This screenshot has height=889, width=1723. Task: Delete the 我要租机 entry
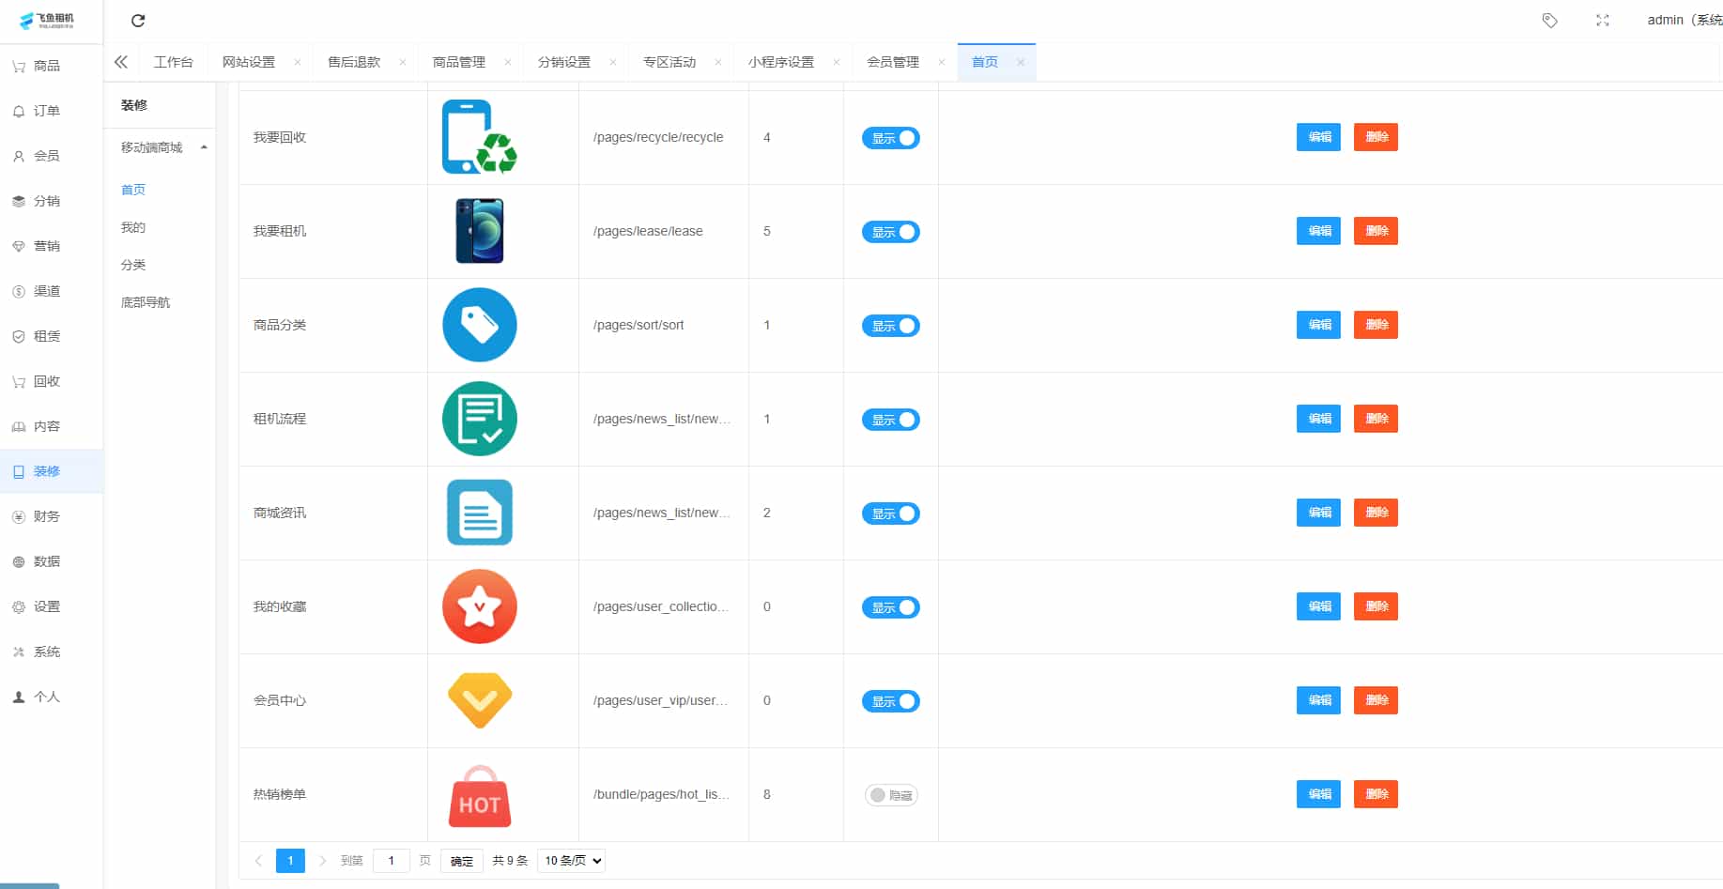(x=1375, y=231)
